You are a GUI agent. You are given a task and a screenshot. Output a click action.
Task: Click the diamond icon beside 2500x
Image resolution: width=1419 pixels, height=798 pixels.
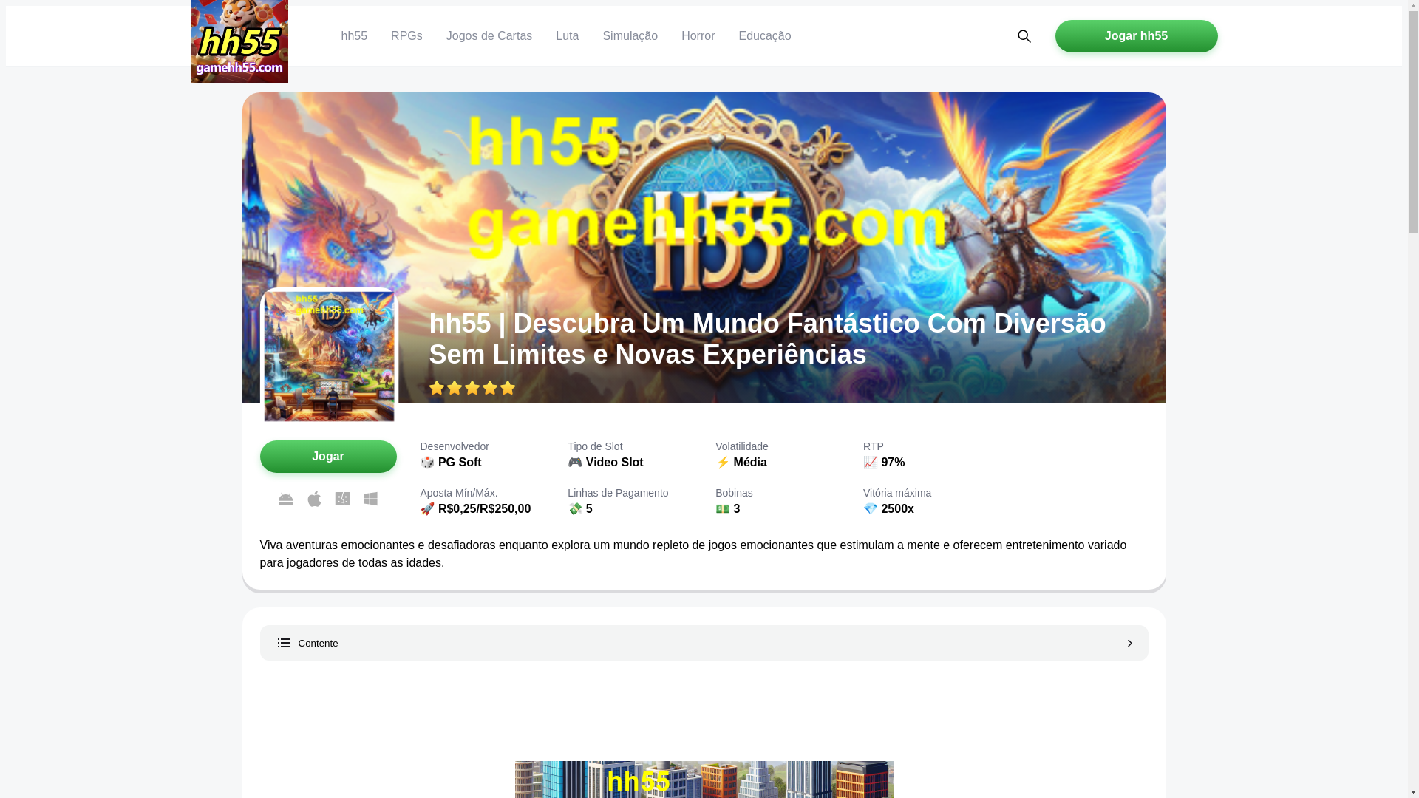click(871, 509)
